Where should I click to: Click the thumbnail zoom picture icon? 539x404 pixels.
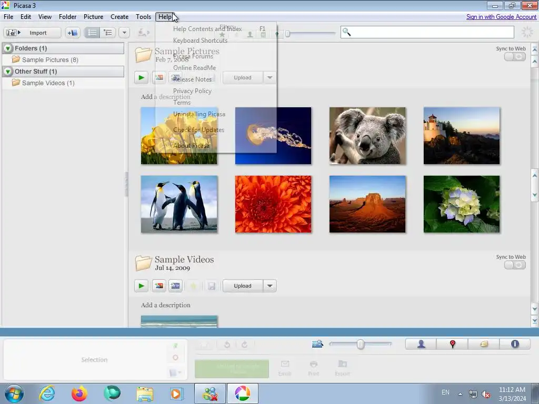pos(317,344)
